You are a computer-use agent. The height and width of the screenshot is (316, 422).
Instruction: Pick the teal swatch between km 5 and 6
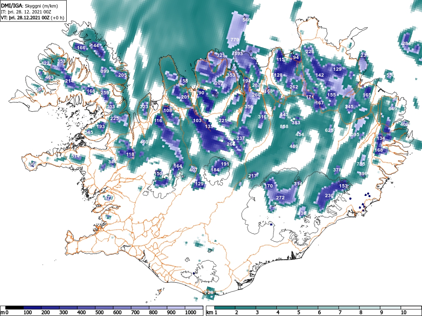coord(308,308)
